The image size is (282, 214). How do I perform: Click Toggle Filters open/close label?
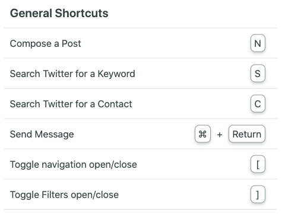[x=64, y=195]
